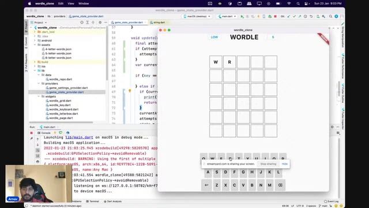The width and height of the screenshot is (369, 208).
Task: Click the Git push arrow icon
Action: [x=300, y=17]
